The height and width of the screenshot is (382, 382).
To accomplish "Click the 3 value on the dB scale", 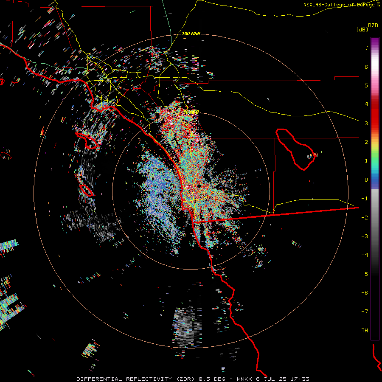I will (366, 123).
